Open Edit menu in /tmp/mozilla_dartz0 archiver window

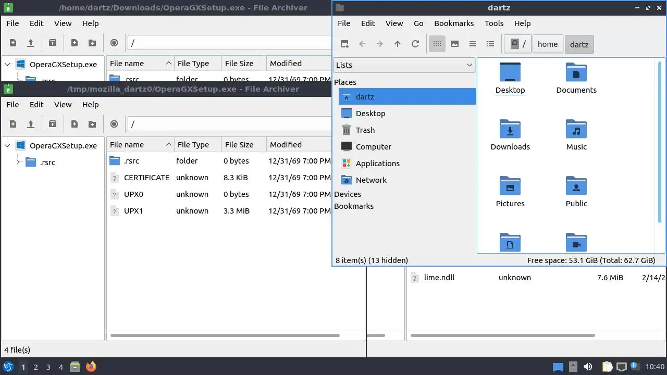click(x=36, y=104)
